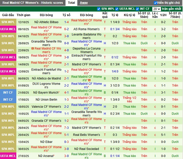Image resolution: width=183 pixels, height=159 pixels.
Task: Click red card icon in 06/09/25 row
Action: (x=89, y=80)
